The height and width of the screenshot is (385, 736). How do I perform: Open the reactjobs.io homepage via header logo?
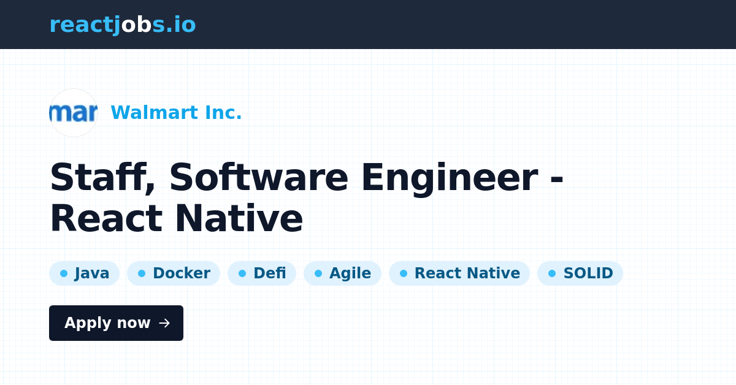tap(123, 25)
